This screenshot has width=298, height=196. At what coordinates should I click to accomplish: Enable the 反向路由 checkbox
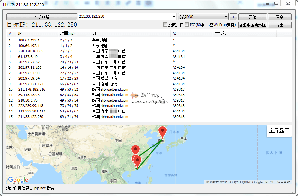click(166, 25)
